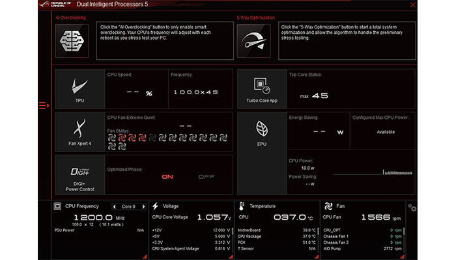Expand the Temperature panel corner arrow
The image size is (456, 260).
(317, 257)
